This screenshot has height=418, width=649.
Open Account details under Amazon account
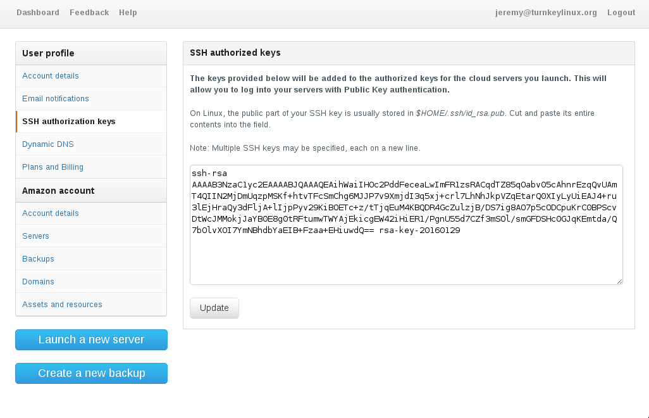[x=51, y=213]
